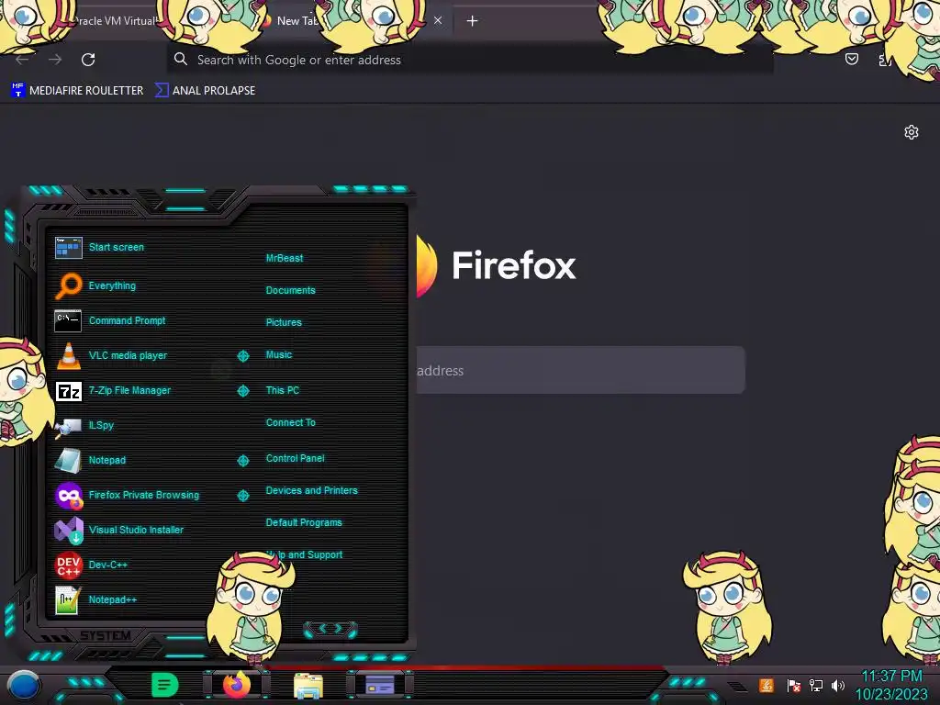
Task: Open the MrBeast user folder
Action: (x=285, y=258)
